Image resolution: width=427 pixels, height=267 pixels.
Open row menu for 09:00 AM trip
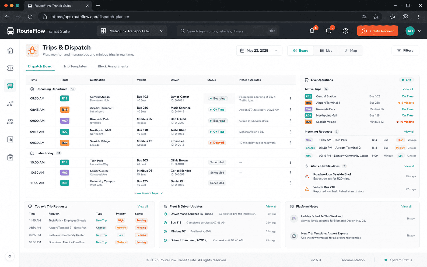pos(290,121)
